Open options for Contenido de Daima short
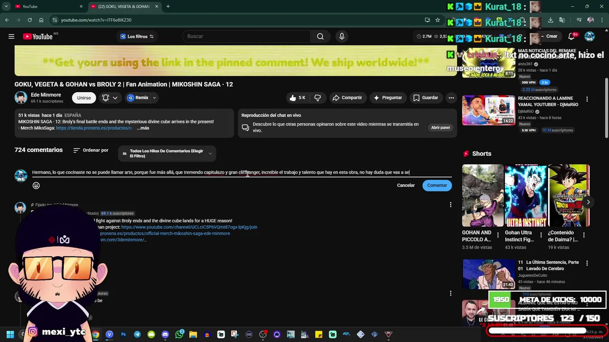609x342 pixels. point(584,235)
